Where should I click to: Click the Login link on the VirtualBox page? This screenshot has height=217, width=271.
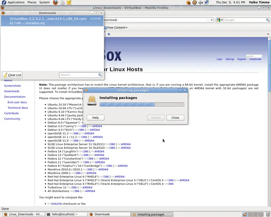click(x=219, y=59)
